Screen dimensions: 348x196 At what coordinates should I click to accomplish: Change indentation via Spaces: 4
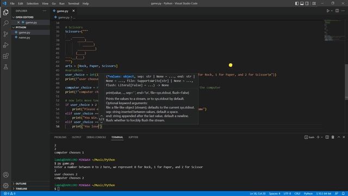pyautogui.click(x=275, y=194)
